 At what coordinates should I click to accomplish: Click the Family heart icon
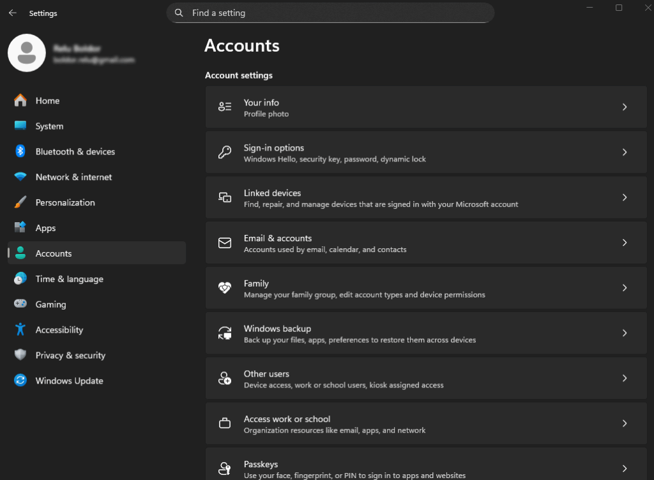coord(225,287)
